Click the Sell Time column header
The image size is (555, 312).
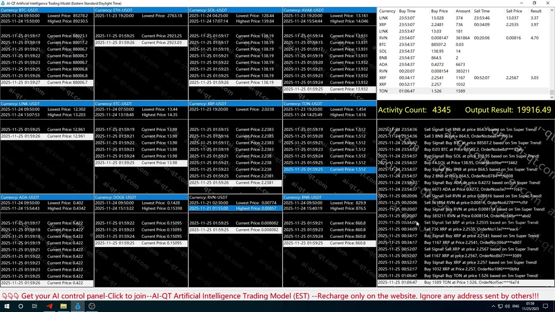(x=482, y=11)
